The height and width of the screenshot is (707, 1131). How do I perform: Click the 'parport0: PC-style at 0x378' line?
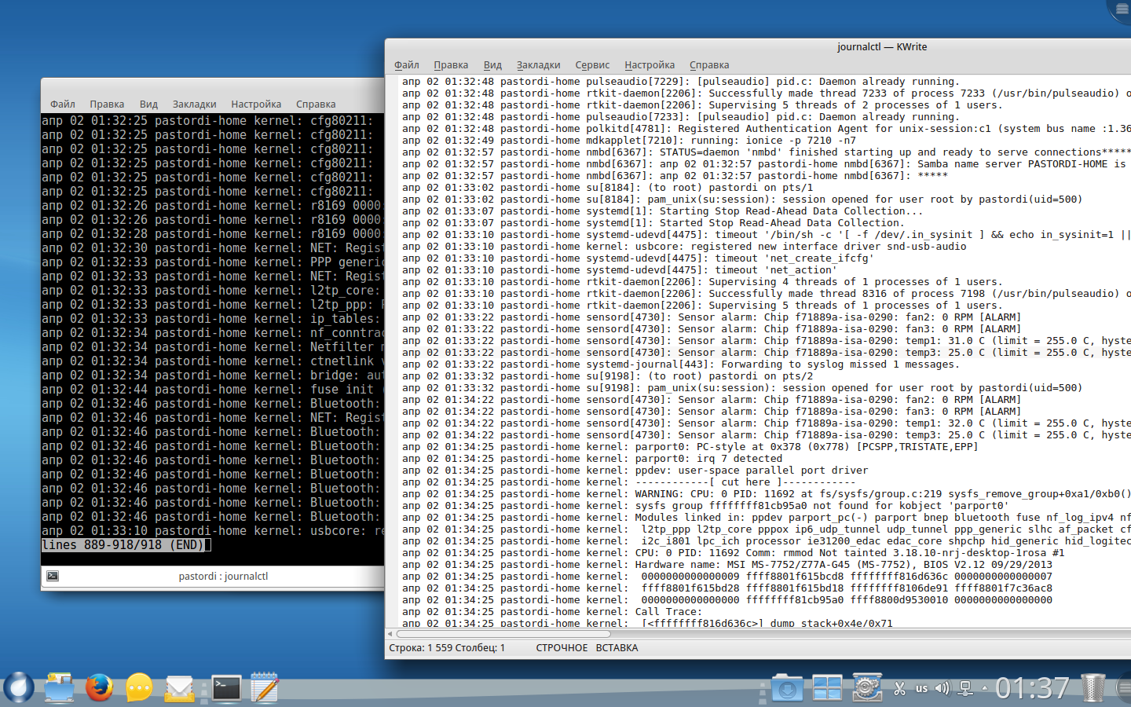(690, 447)
